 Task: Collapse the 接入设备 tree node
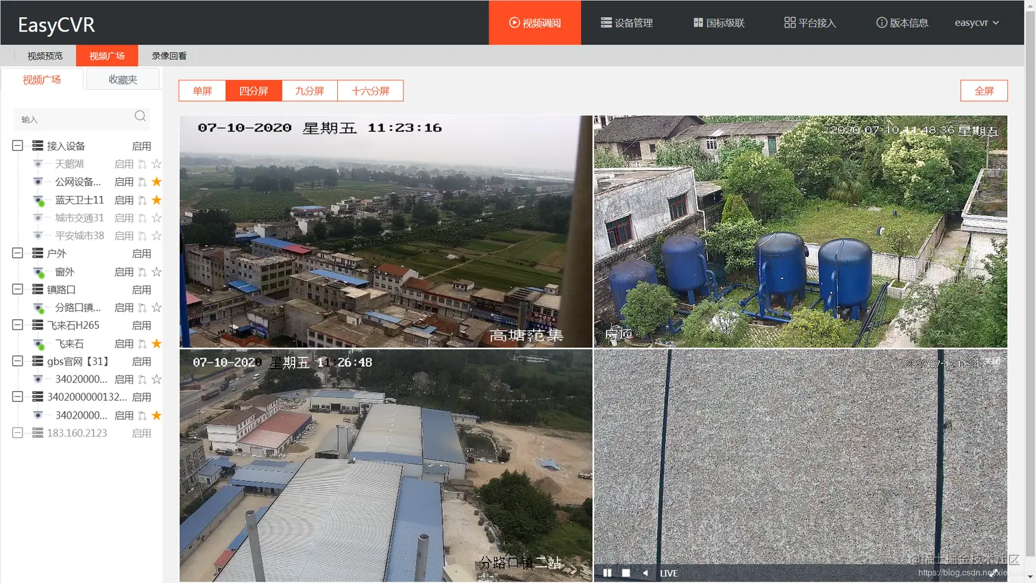pos(16,145)
